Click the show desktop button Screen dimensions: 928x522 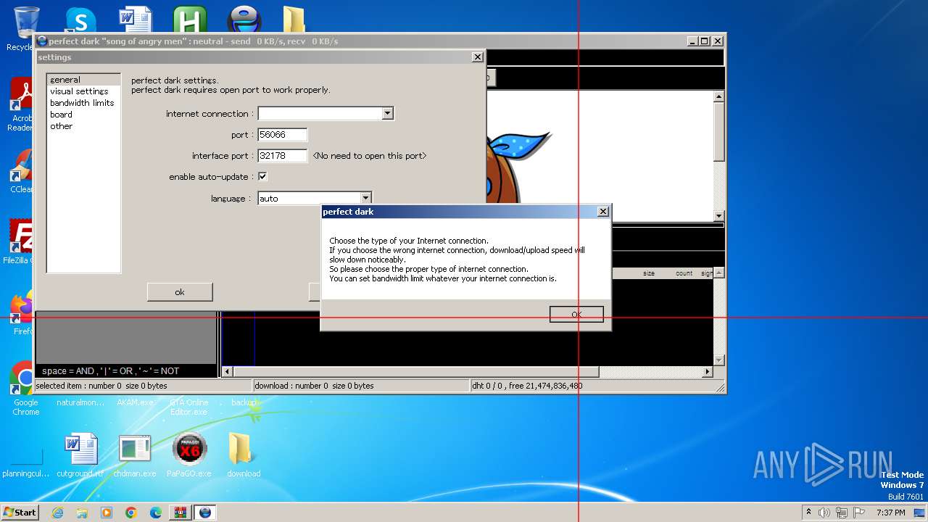pos(921,513)
